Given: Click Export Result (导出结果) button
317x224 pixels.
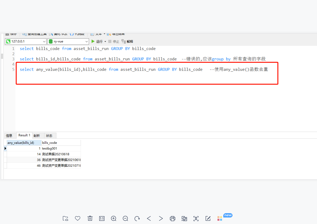Looking at the screenshot, I should click(x=116, y=34).
